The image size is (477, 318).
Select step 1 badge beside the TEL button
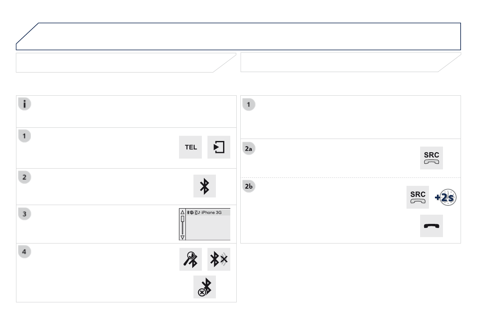click(x=24, y=136)
